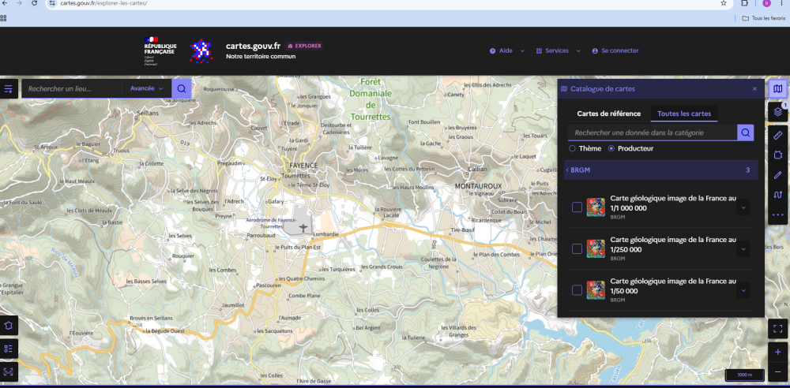Click the Rechercher un lieu input
Image resolution: width=790 pixels, height=388 pixels.
[71, 89]
